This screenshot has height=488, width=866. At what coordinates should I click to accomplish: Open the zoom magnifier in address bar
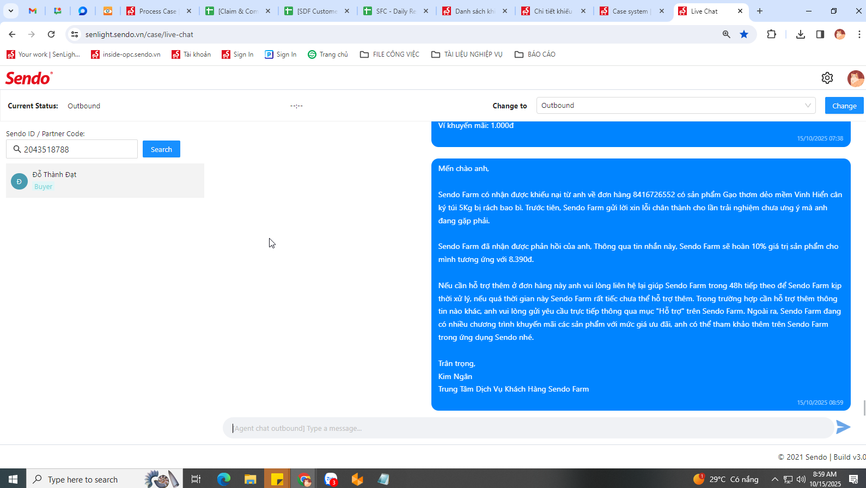tap(726, 34)
